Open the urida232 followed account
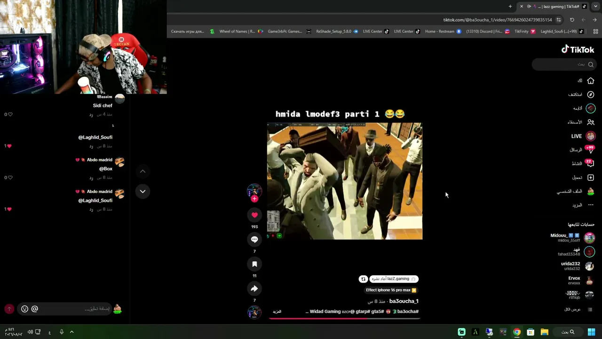 pos(578,266)
